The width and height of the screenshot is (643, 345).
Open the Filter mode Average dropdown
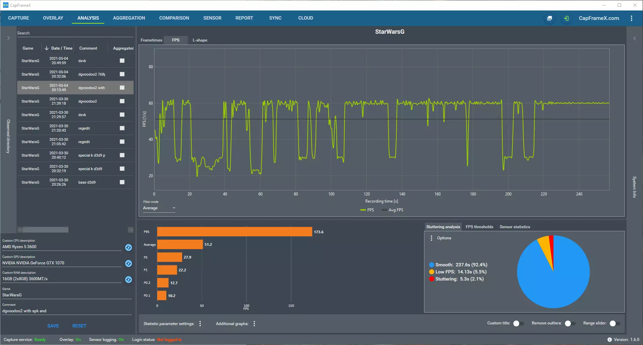click(x=159, y=208)
